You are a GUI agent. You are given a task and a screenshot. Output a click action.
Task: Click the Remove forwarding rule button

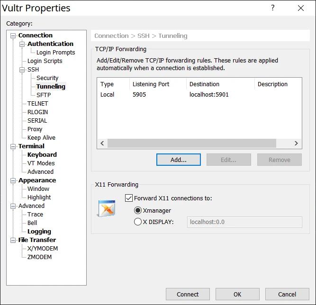point(280,160)
